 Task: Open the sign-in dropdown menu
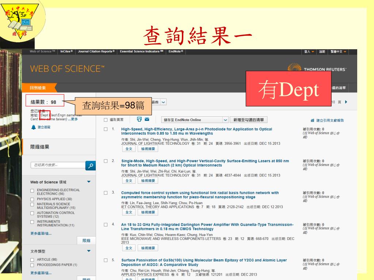[309, 52]
